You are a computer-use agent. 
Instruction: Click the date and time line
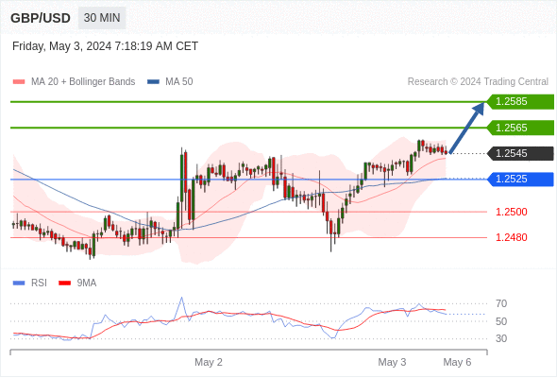click(x=105, y=46)
